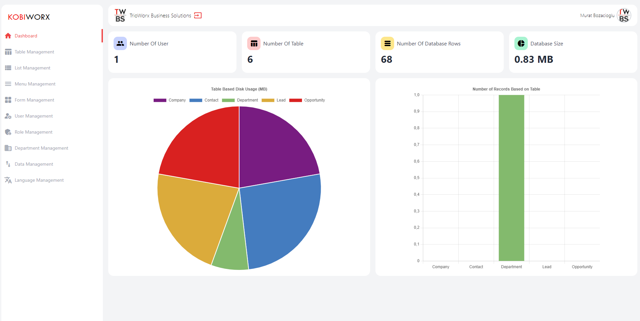Click the List Management icon
This screenshot has height=321, width=640.
tap(8, 68)
